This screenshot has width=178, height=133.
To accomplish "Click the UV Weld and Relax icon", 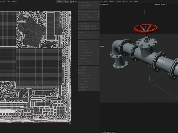I will 79,17.
